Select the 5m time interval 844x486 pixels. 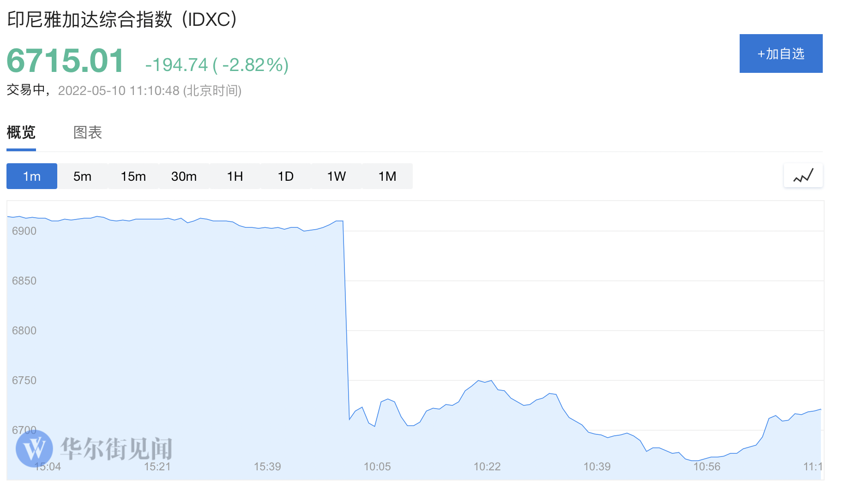pos(82,176)
